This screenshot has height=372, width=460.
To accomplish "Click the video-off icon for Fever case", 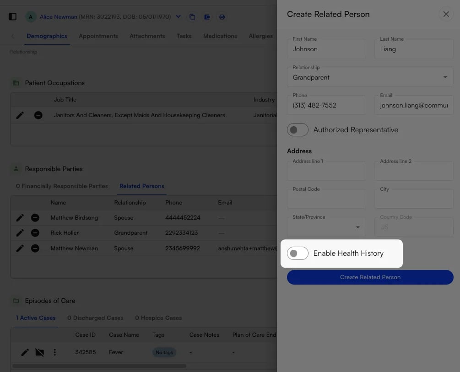I will 40,352.
